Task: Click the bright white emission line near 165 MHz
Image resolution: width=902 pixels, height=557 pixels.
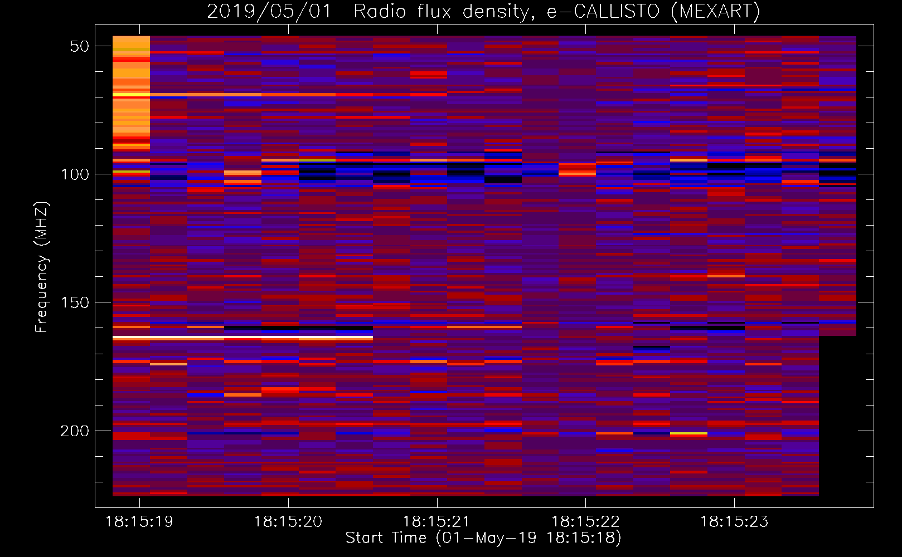Action: (243, 338)
